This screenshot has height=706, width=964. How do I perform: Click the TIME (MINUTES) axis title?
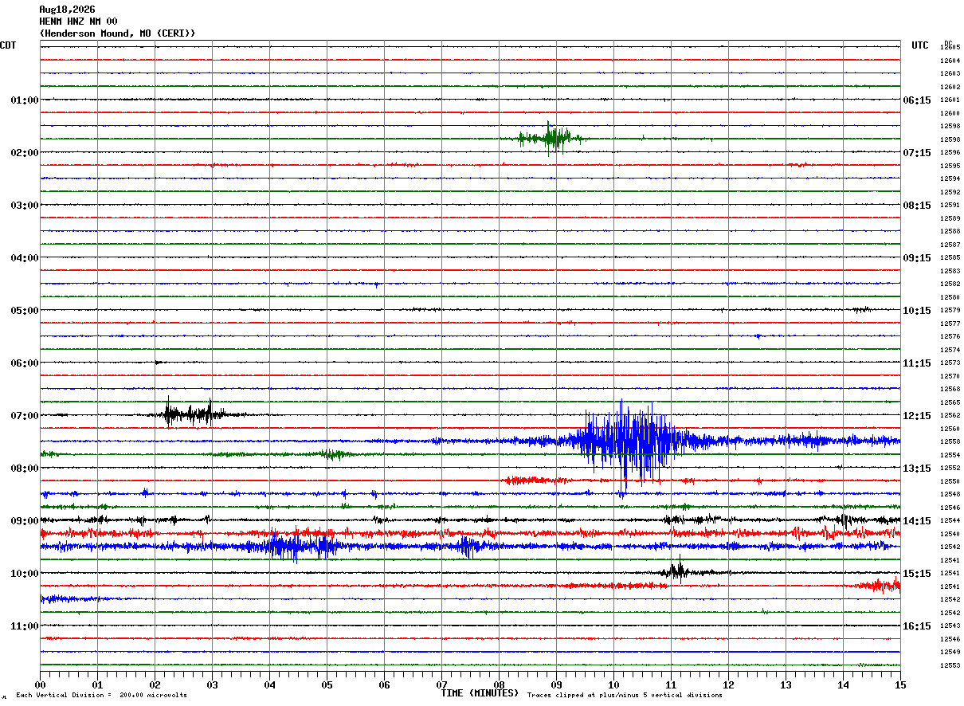pyautogui.click(x=480, y=693)
